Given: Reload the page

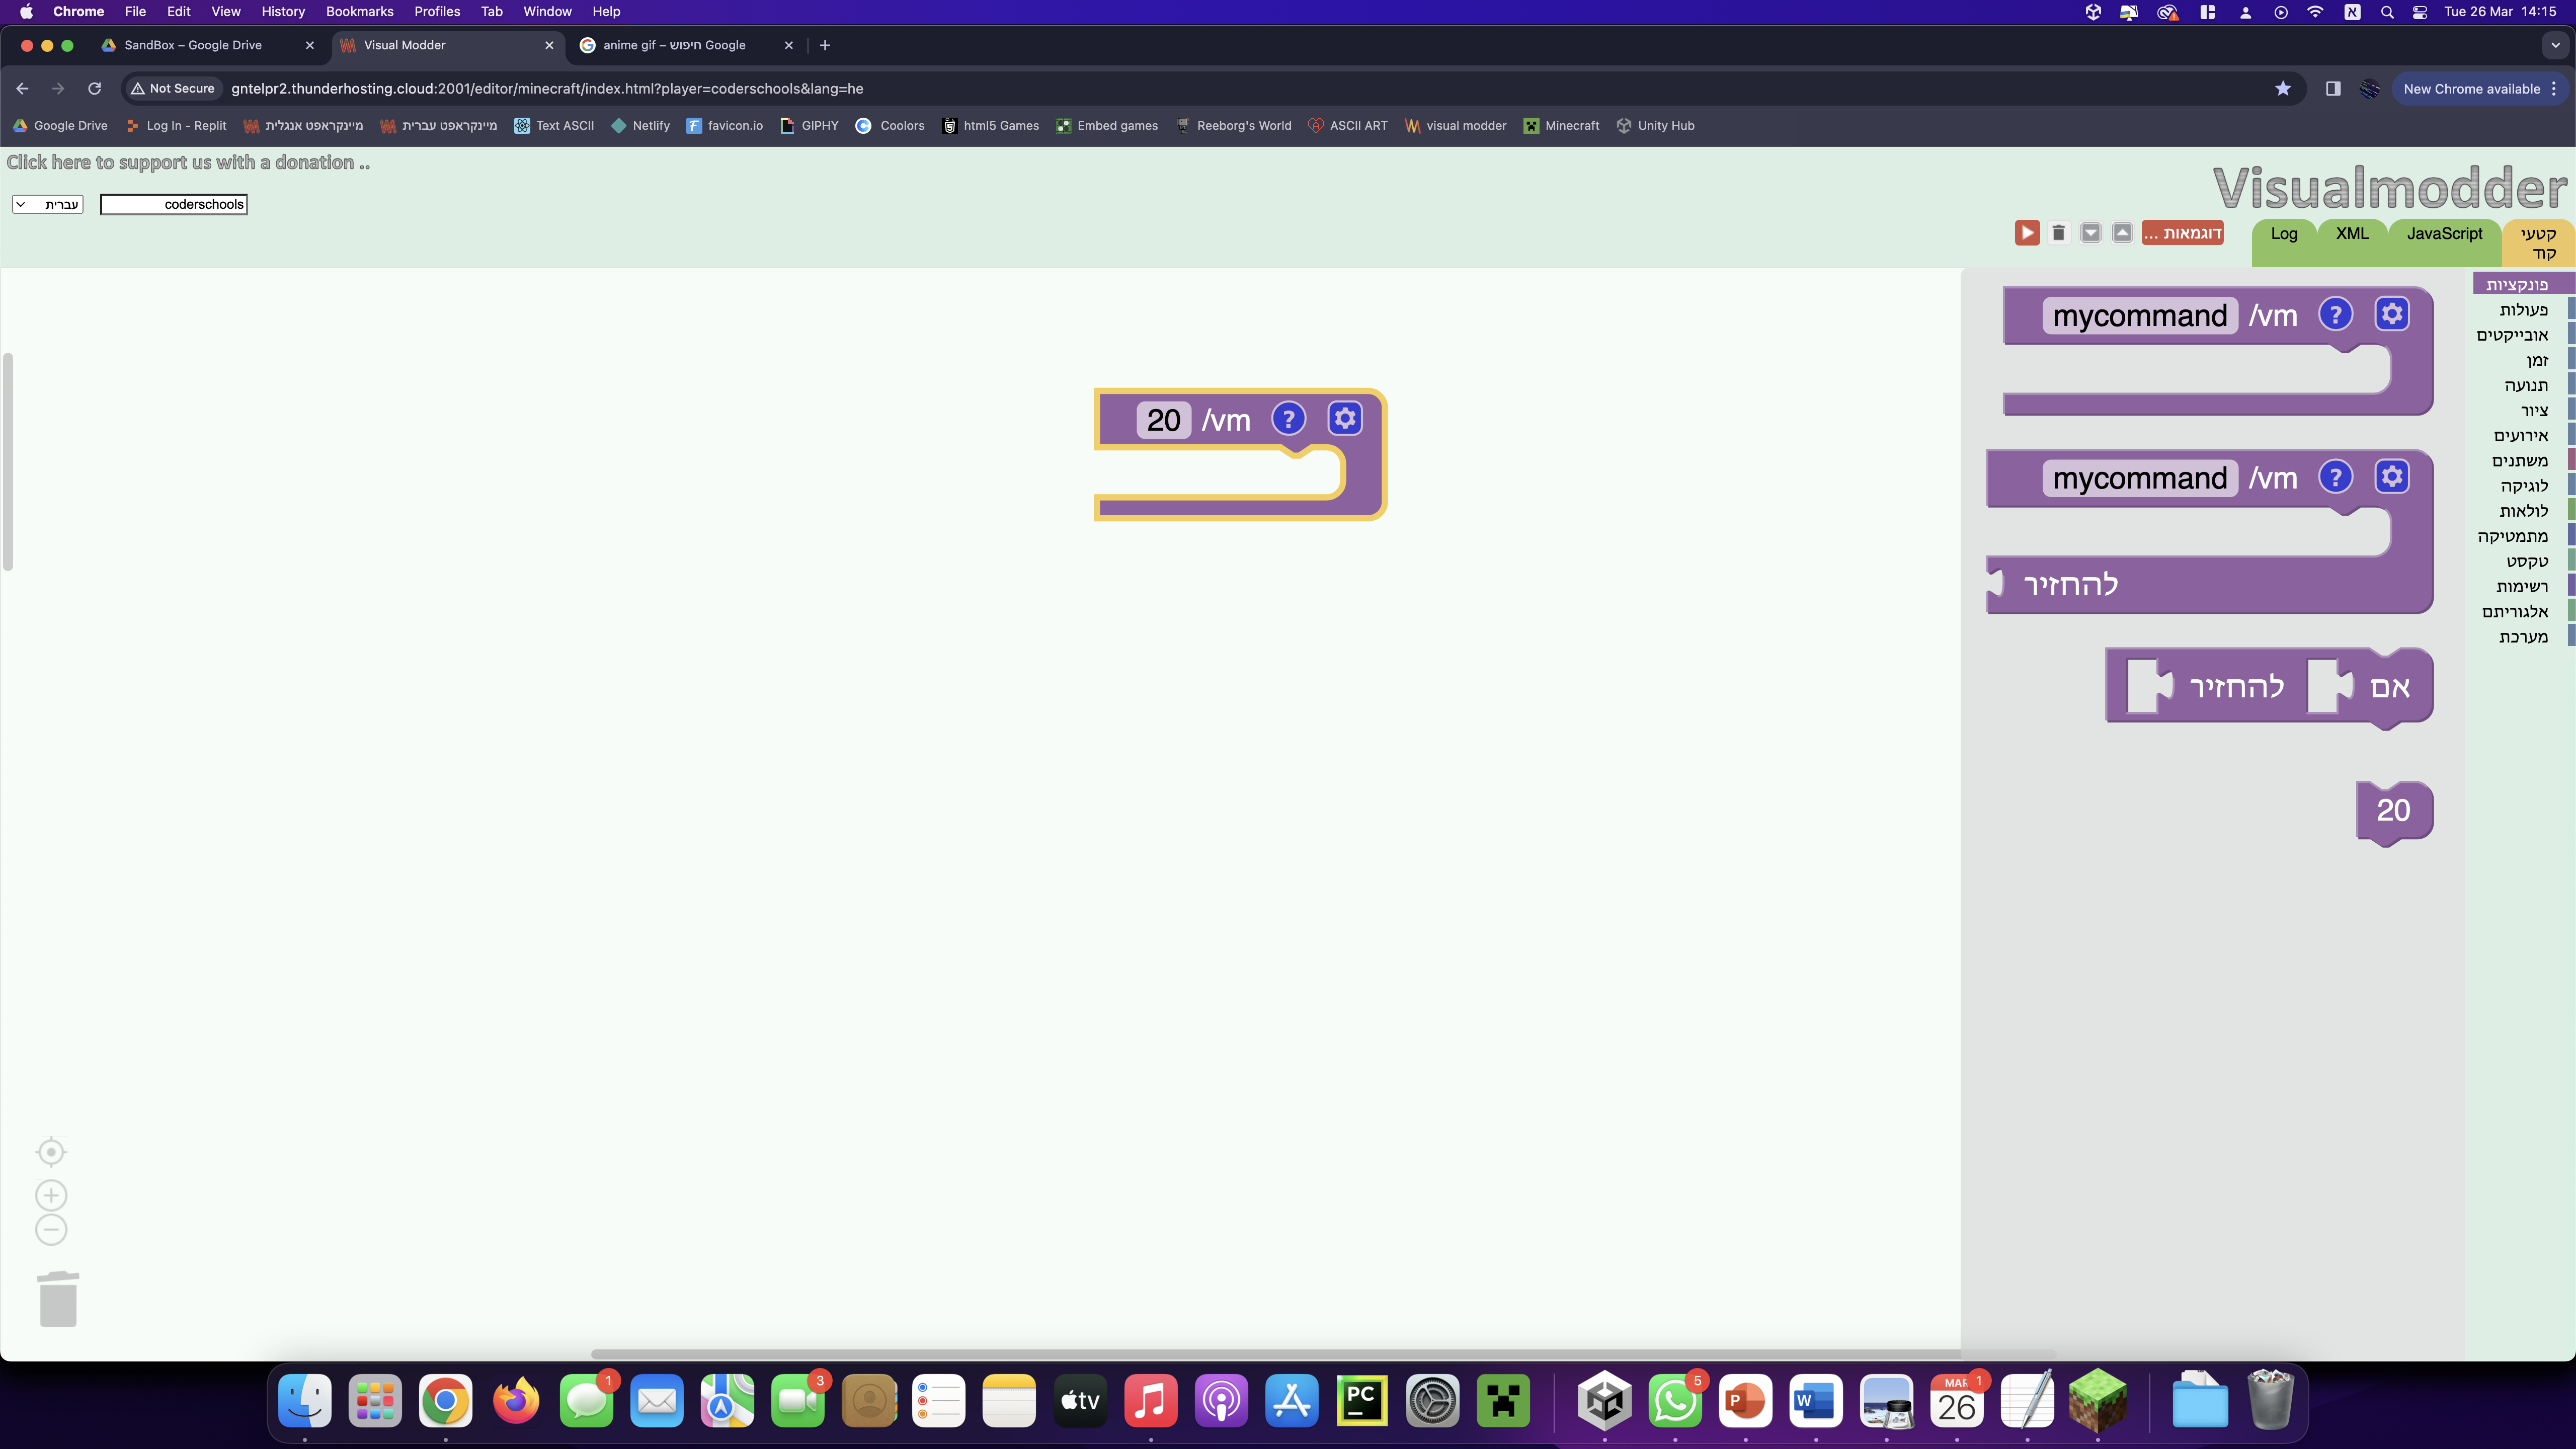Looking at the screenshot, I should tap(94, 88).
